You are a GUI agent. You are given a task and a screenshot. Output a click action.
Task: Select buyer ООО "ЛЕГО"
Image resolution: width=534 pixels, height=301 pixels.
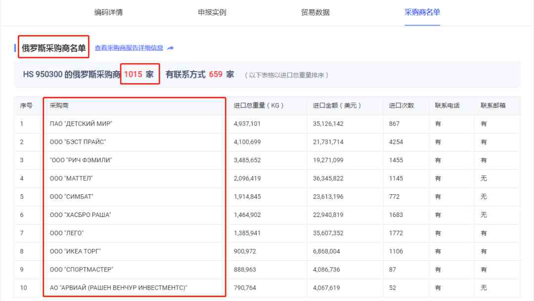click(x=67, y=233)
